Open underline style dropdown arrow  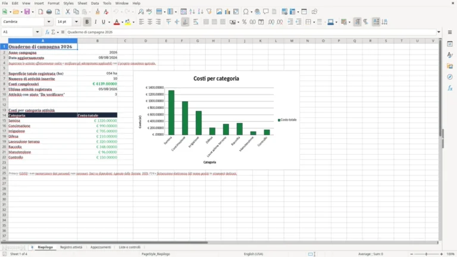click(109, 22)
